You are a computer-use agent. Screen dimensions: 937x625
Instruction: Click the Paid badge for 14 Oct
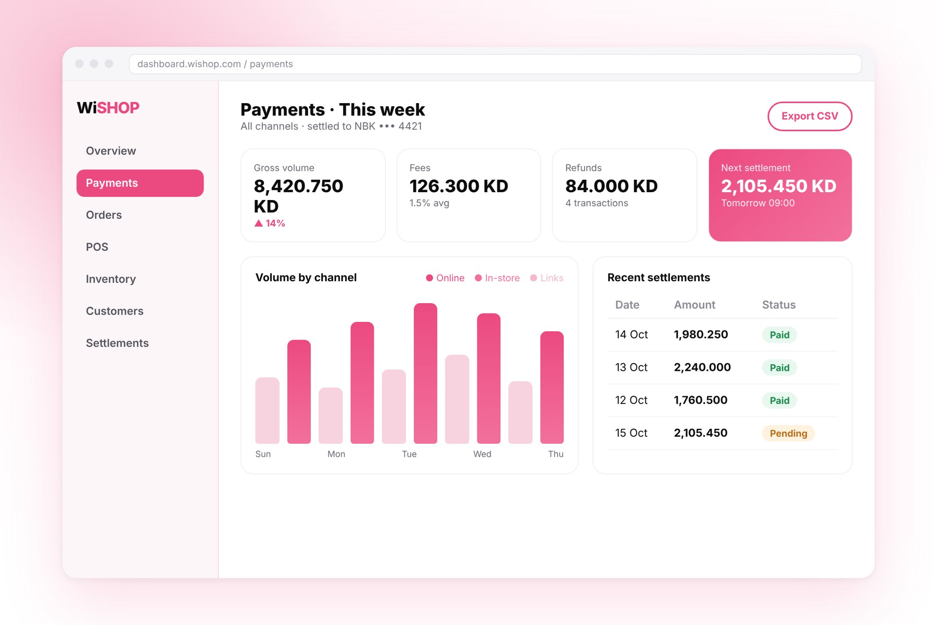pos(779,335)
